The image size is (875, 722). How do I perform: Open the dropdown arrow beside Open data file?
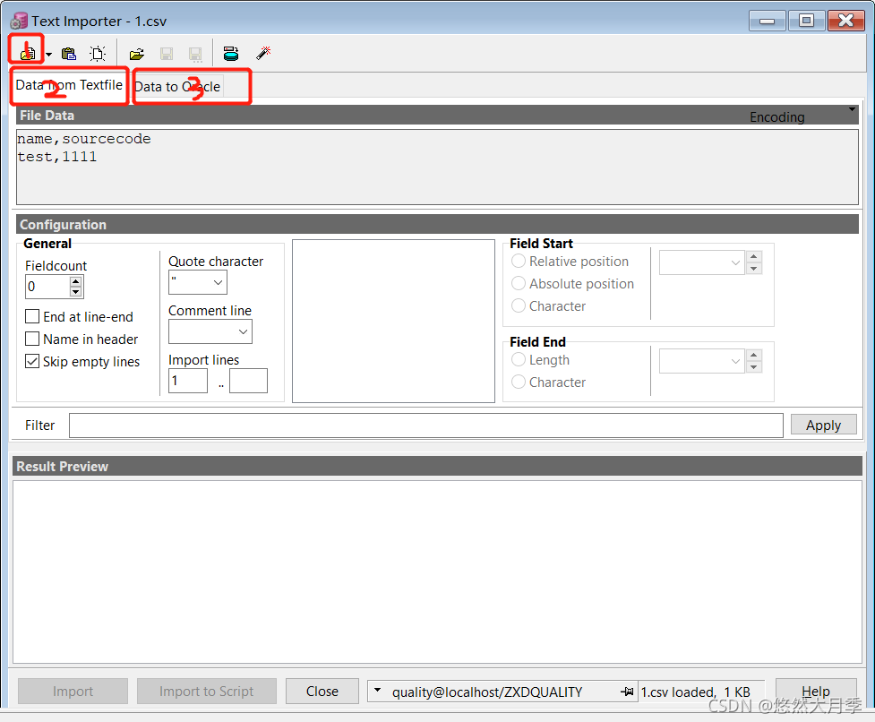click(49, 55)
